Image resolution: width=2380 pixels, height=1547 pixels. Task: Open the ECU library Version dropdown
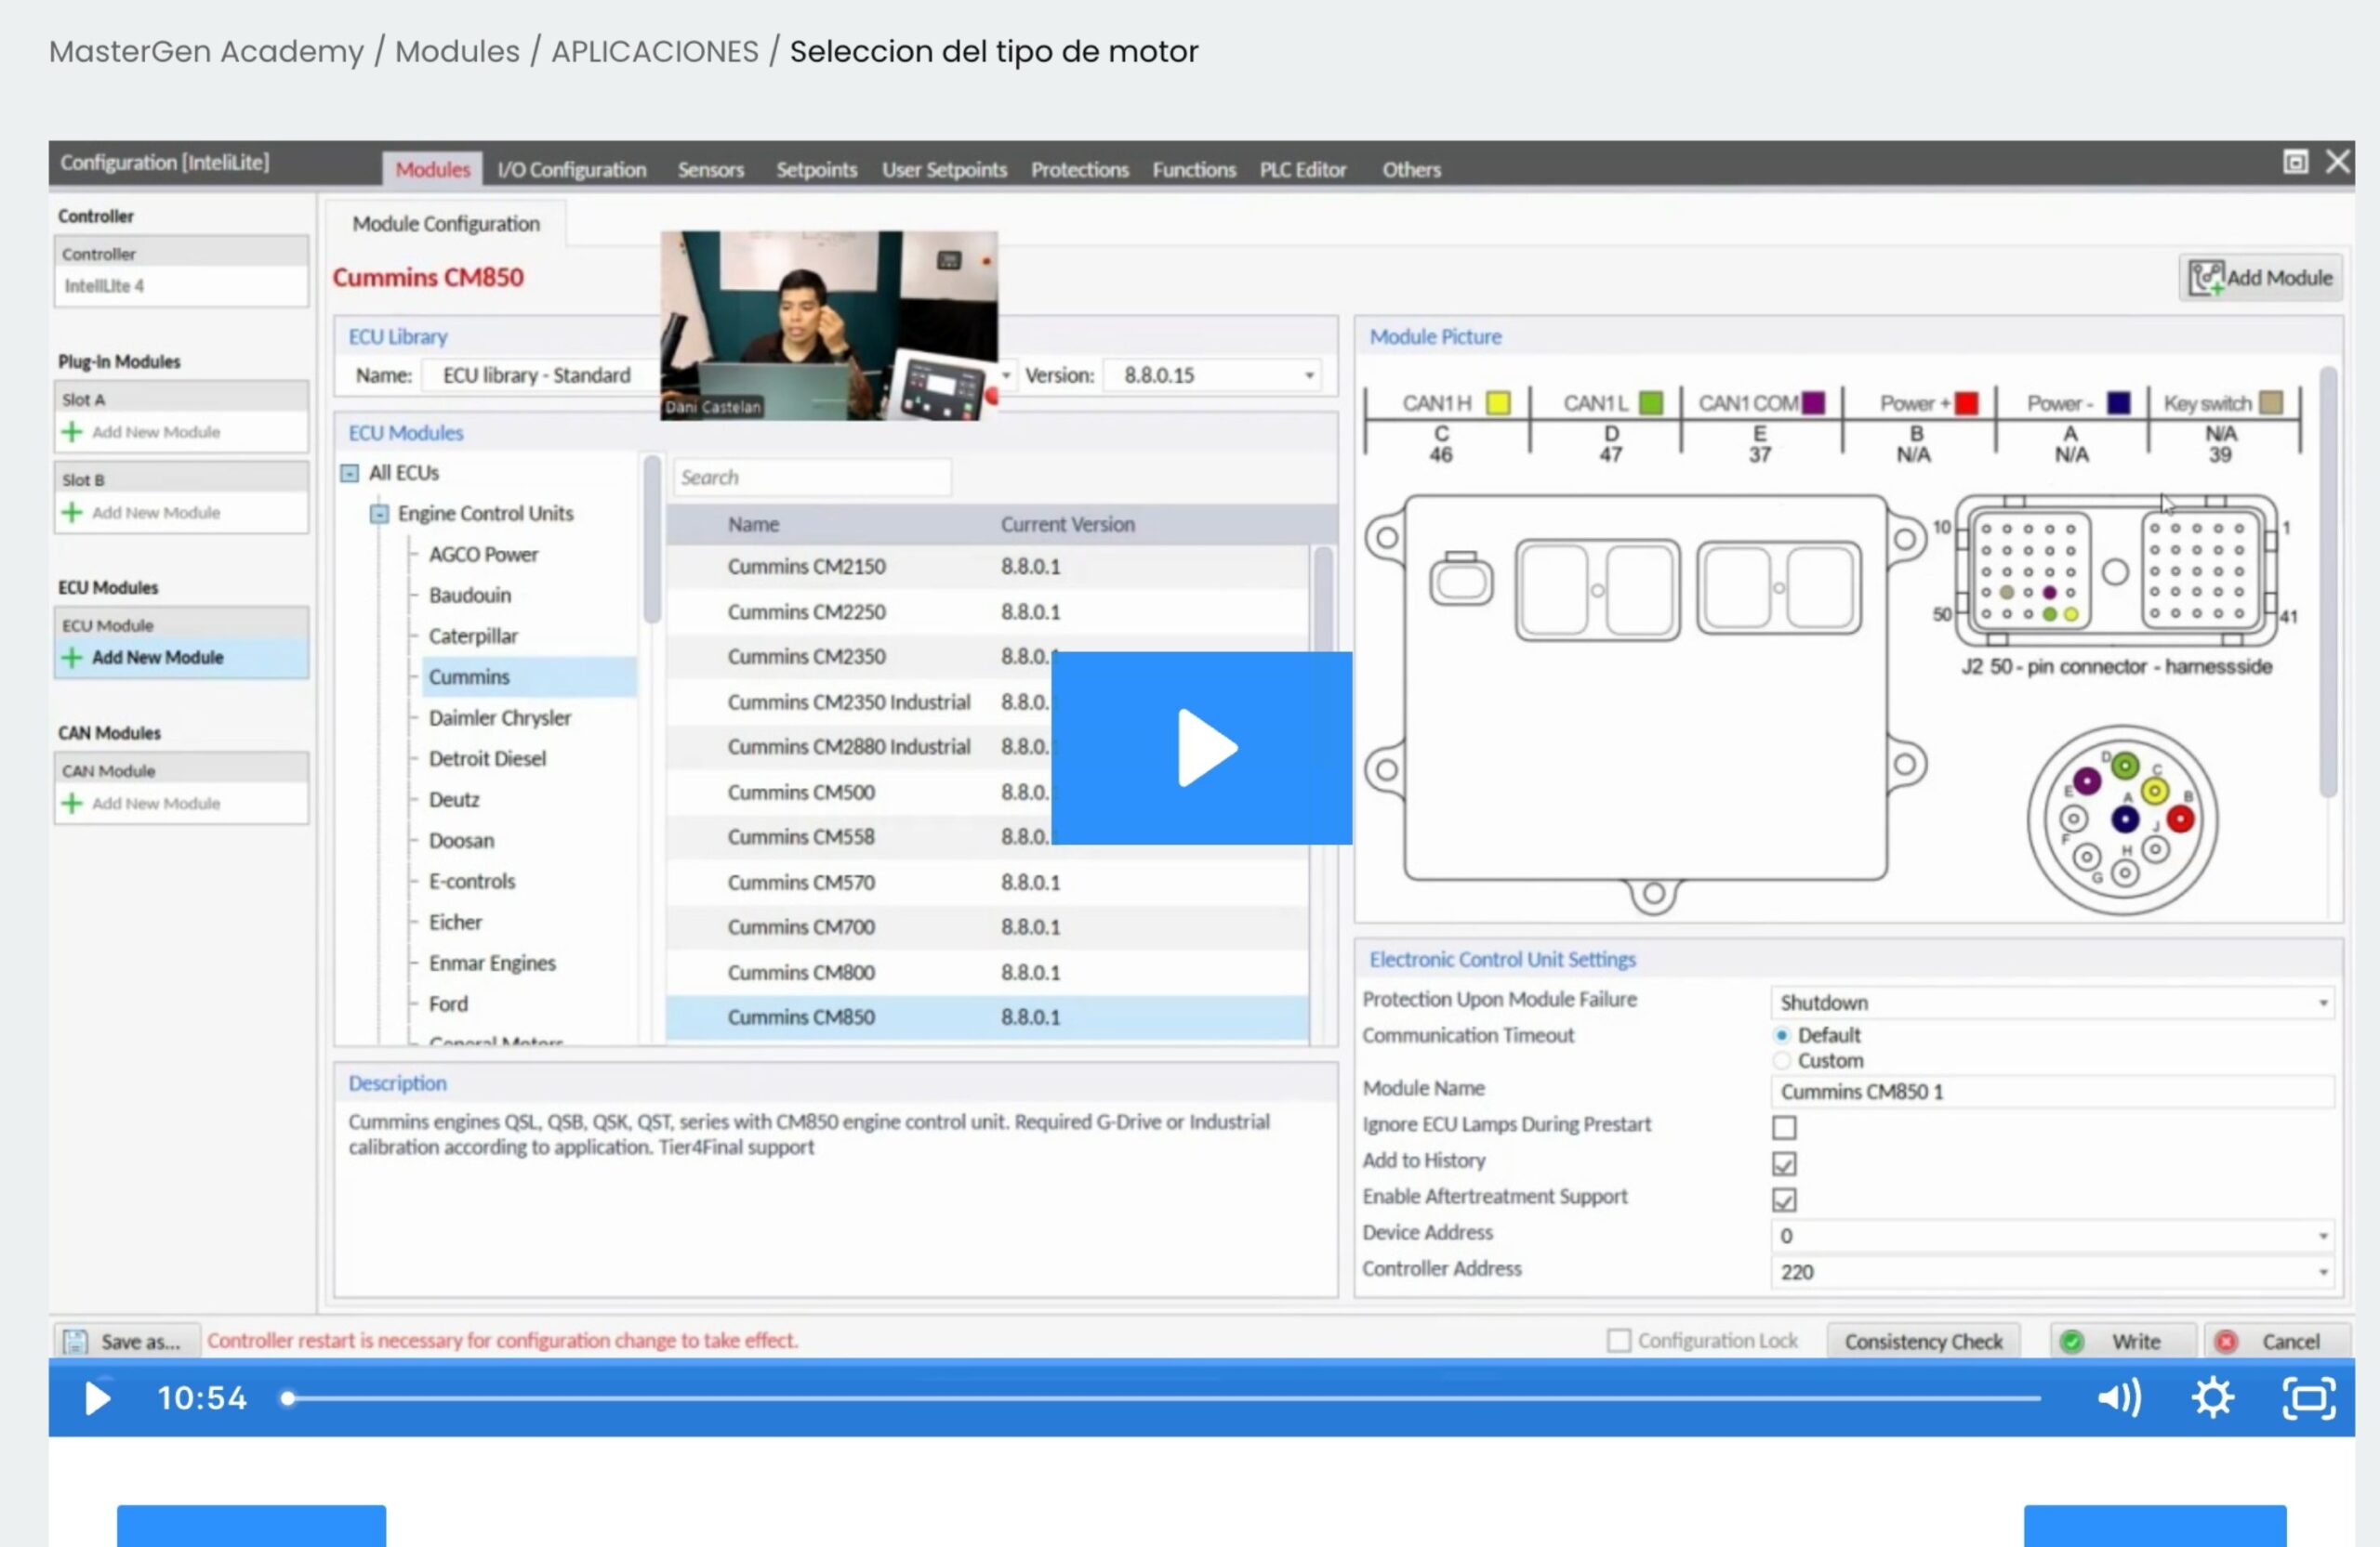click(x=1309, y=375)
